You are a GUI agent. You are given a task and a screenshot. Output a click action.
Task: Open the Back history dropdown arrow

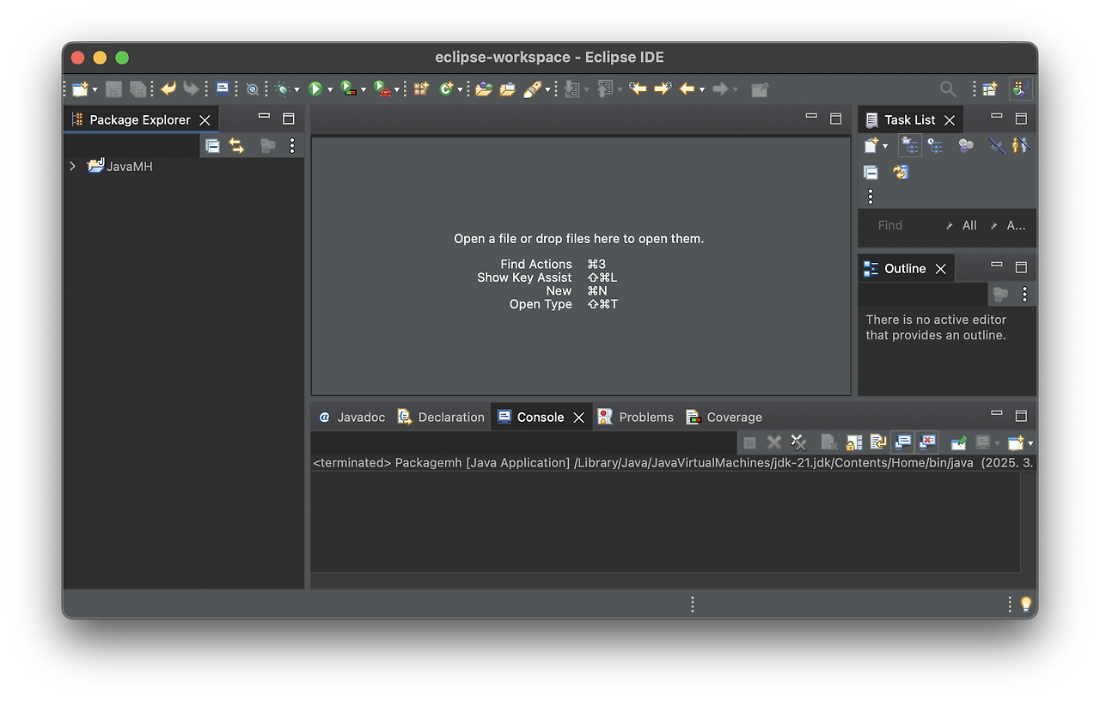(702, 89)
